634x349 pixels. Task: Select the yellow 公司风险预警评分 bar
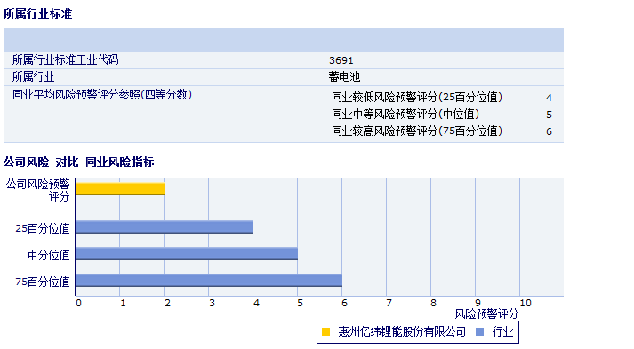pyautogui.click(x=120, y=189)
